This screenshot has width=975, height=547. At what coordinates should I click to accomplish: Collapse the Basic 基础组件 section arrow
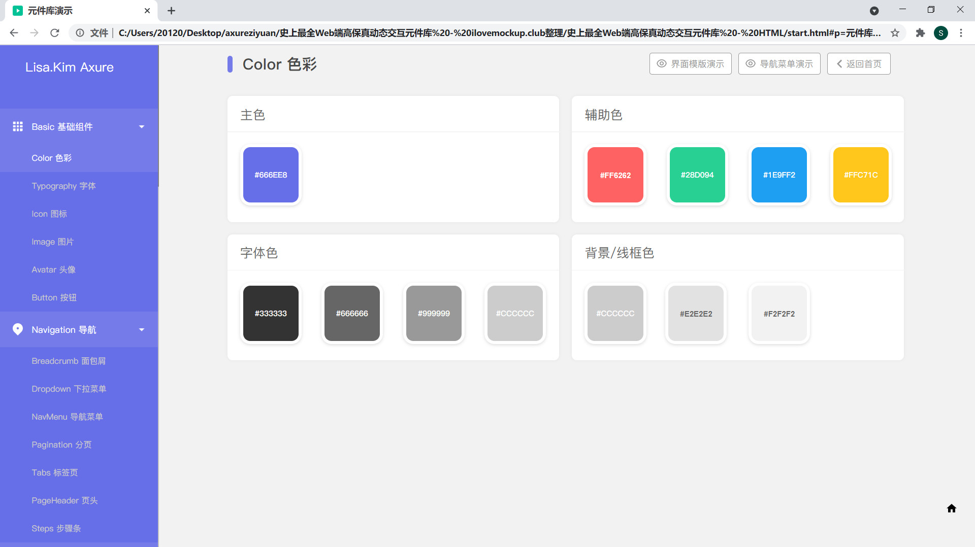point(142,127)
